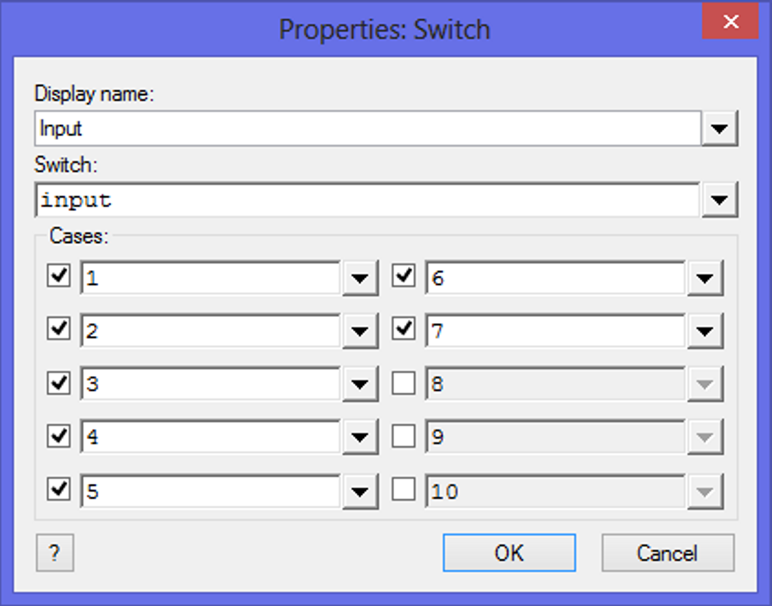Open the dropdown for case 4
The width and height of the screenshot is (772, 606).
pyautogui.click(x=360, y=437)
